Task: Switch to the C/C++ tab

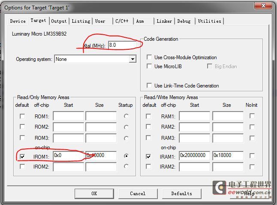Action: click(123, 21)
